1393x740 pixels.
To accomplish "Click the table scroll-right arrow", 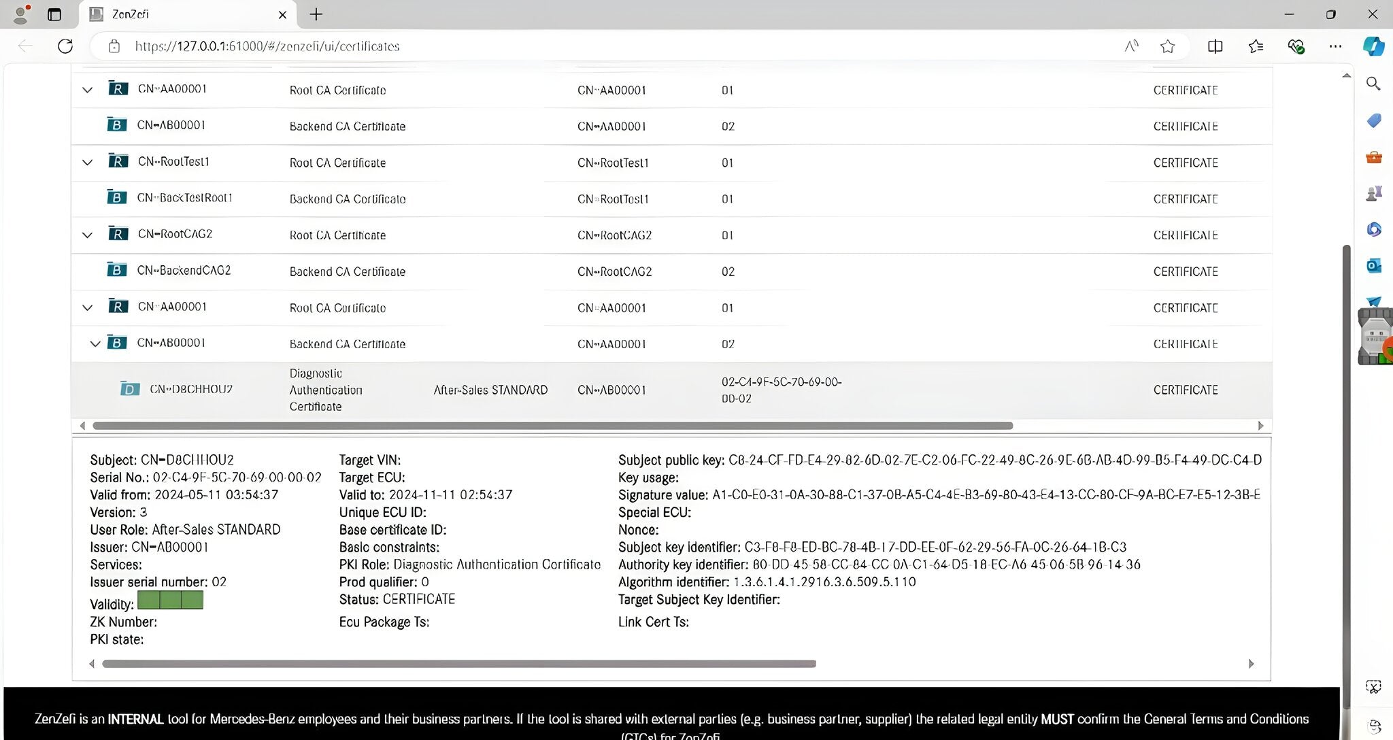I will point(1260,426).
